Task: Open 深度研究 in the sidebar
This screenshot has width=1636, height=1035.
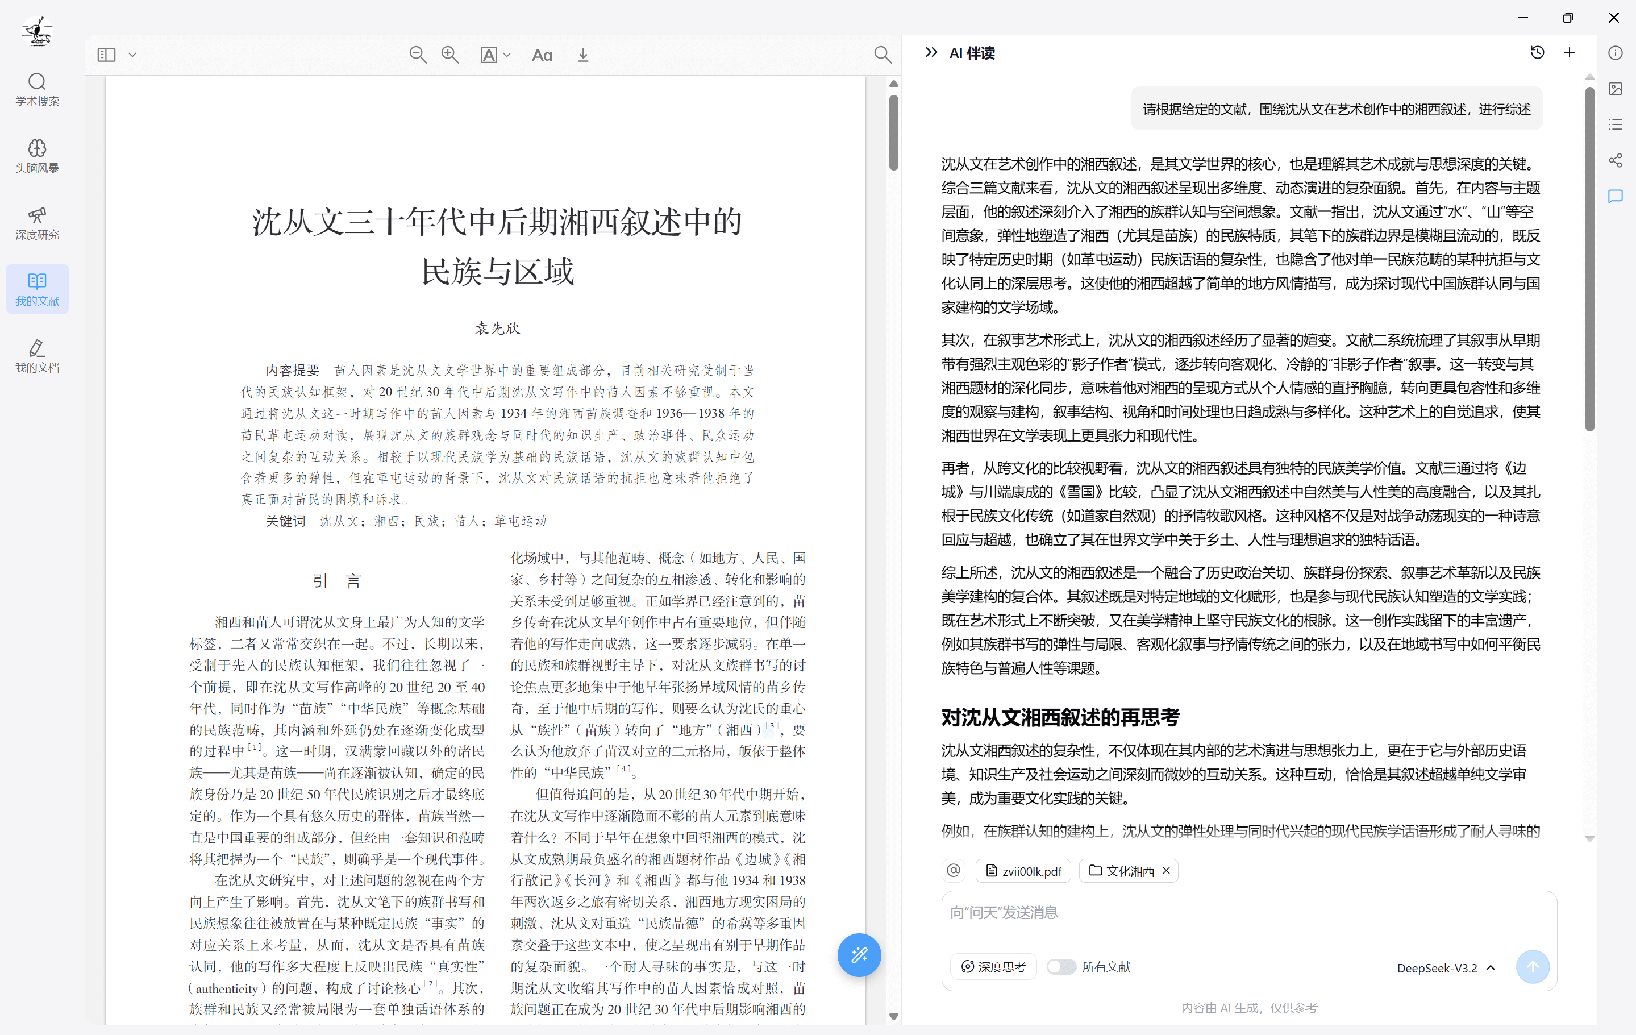Action: coord(38,223)
